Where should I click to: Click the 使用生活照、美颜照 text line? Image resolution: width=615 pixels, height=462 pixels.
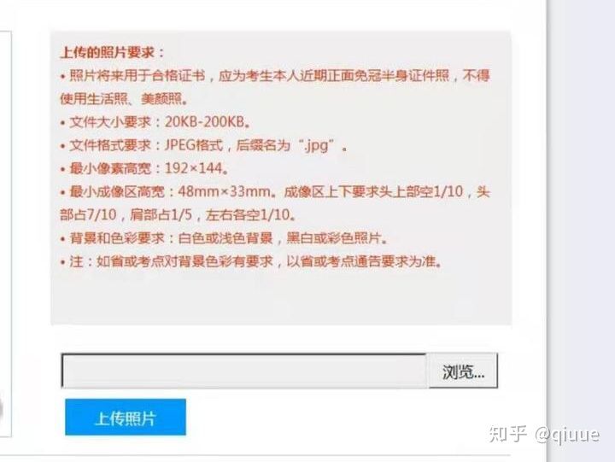coord(124,98)
